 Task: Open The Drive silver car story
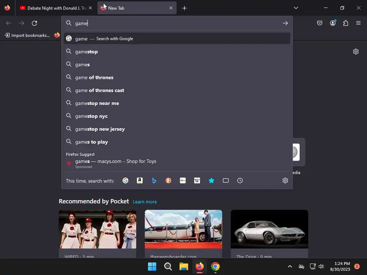pyautogui.click(x=270, y=229)
